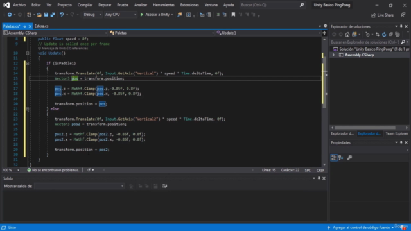
Task: Select Solución 'Unity Basico PingPong' tree item
Action: click(x=371, y=49)
